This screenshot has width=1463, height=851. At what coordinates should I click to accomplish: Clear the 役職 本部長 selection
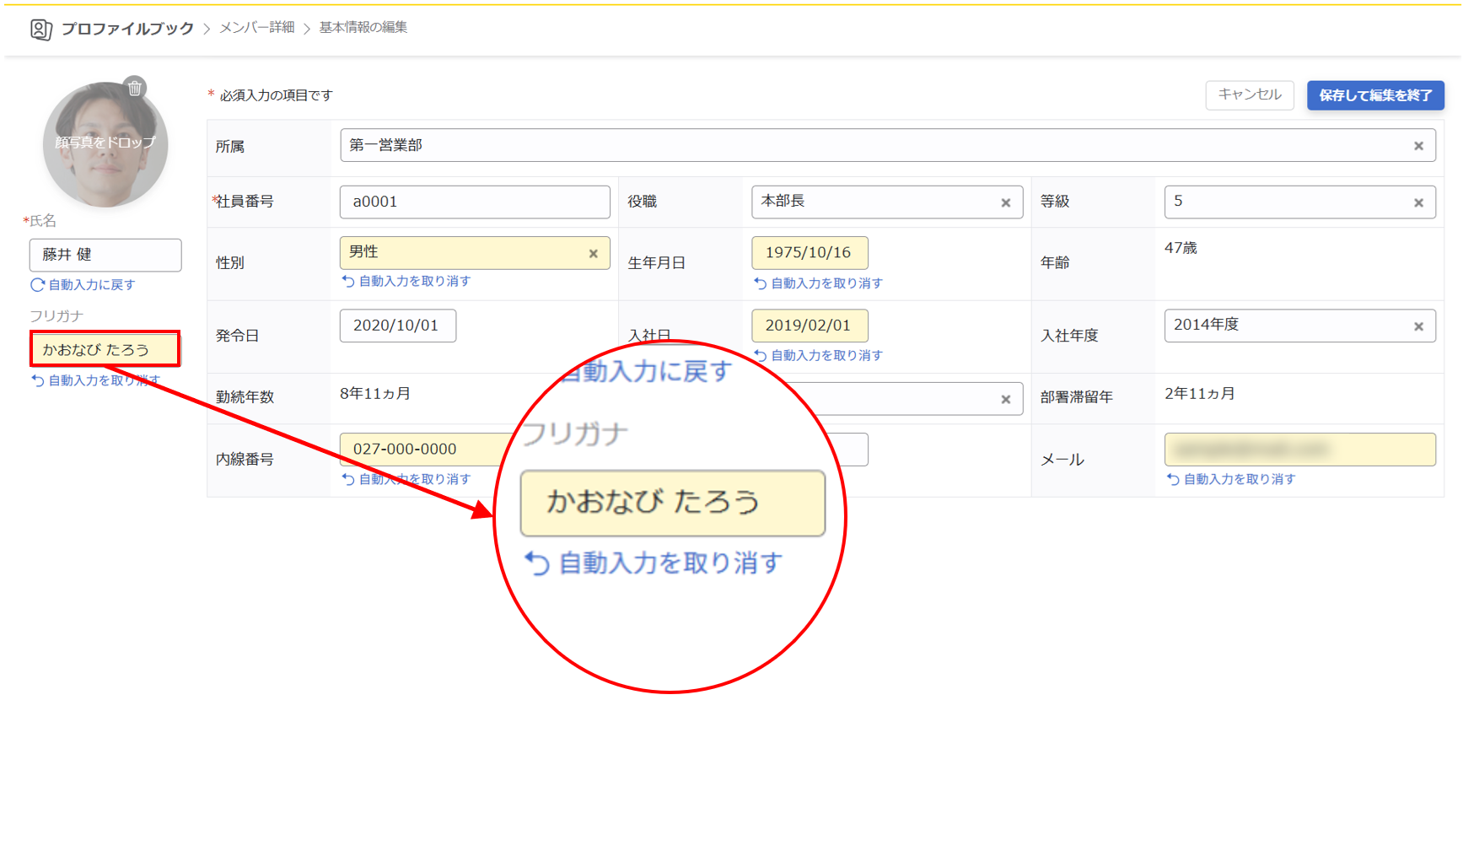coord(1005,202)
